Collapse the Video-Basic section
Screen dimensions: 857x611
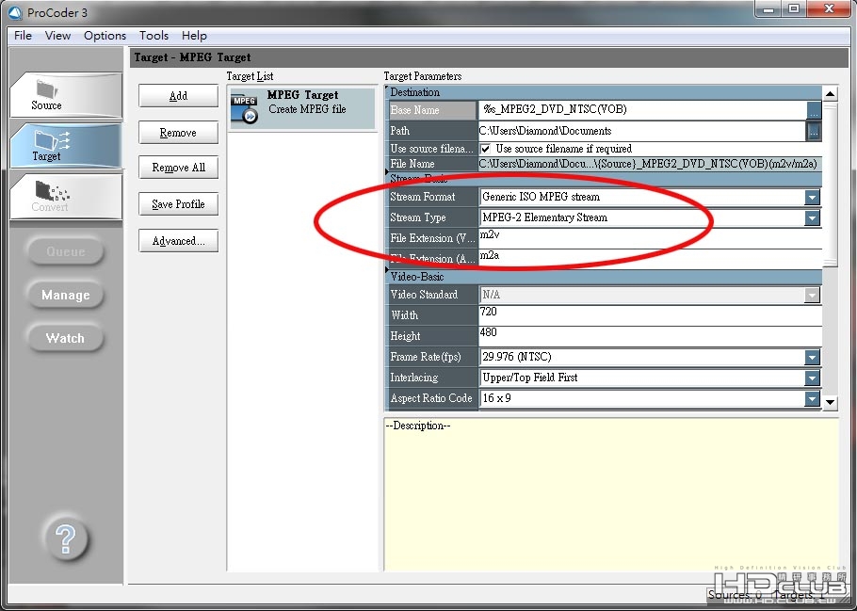(387, 270)
